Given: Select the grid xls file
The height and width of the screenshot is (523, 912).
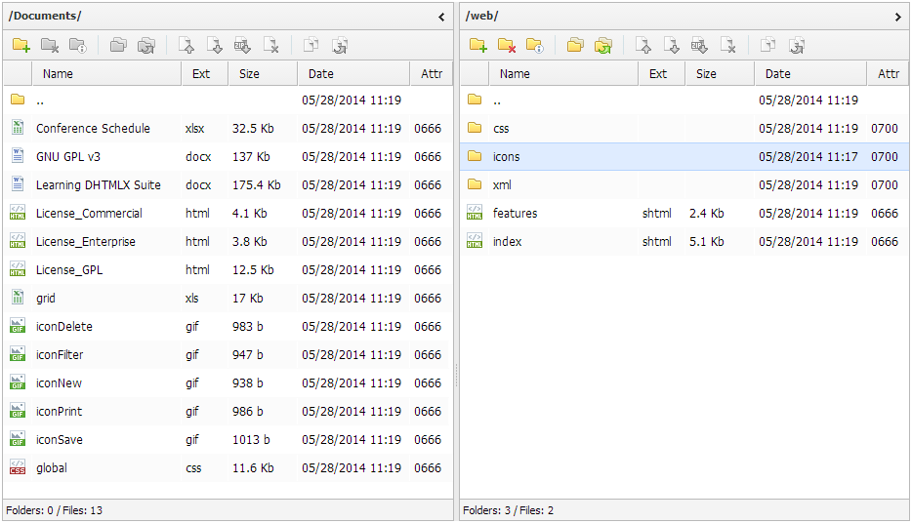Looking at the screenshot, I should coord(228,299).
